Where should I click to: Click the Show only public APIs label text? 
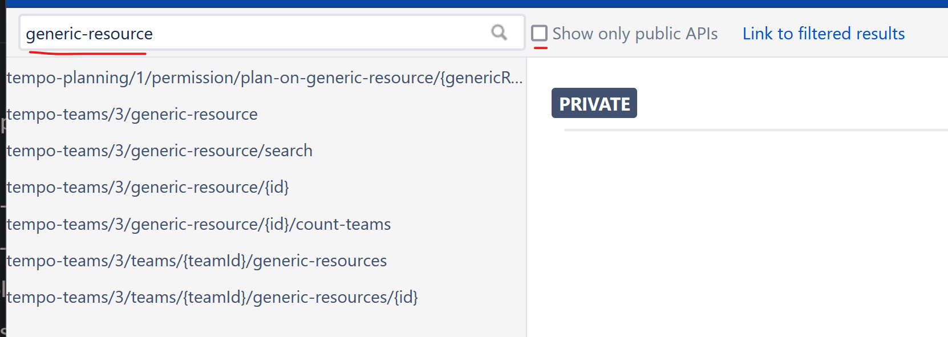tap(635, 34)
